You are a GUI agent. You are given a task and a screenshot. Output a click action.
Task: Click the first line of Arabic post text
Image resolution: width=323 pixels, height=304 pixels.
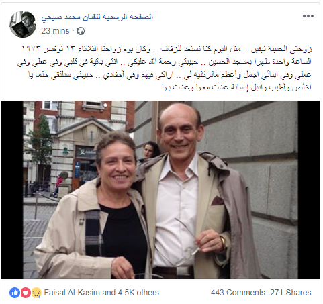point(167,49)
